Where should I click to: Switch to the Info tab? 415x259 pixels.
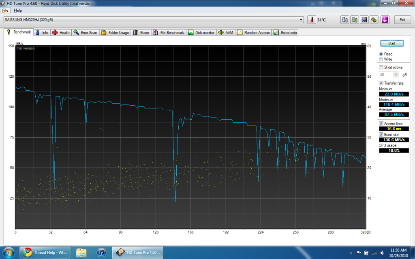tap(42, 32)
